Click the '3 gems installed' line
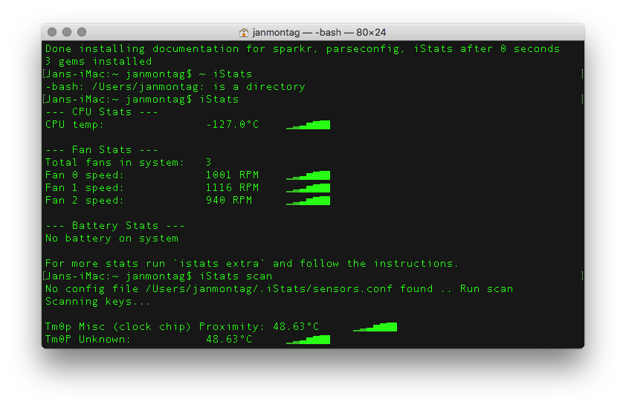Viewport: 626px width, 408px height. coord(99,61)
